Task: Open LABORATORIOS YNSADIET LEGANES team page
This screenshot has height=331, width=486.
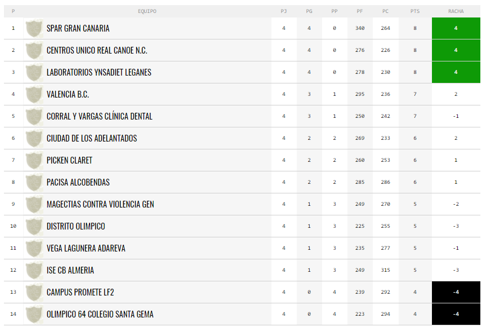Action: pos(99,72)
